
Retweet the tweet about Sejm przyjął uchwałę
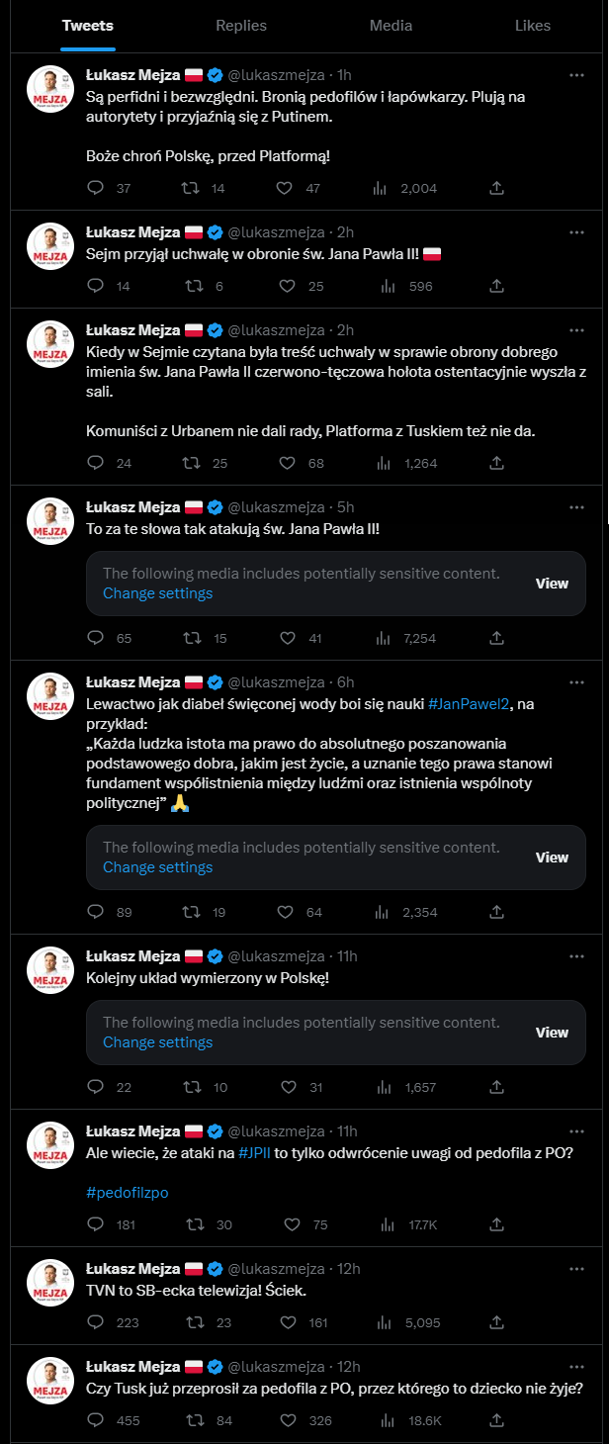(192, 286)
